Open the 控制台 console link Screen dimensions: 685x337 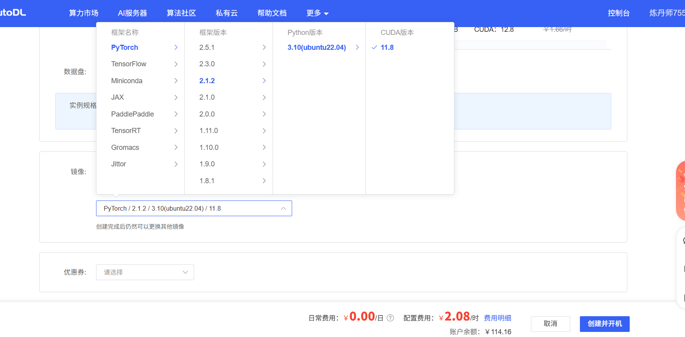click(x=619, y=13)
